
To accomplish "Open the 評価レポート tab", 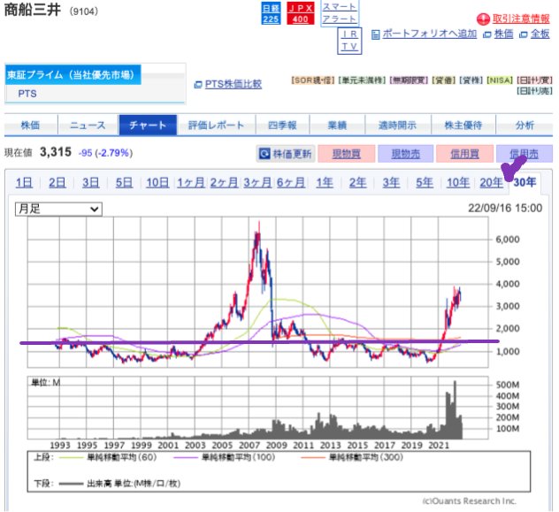I will click(216, 125).
